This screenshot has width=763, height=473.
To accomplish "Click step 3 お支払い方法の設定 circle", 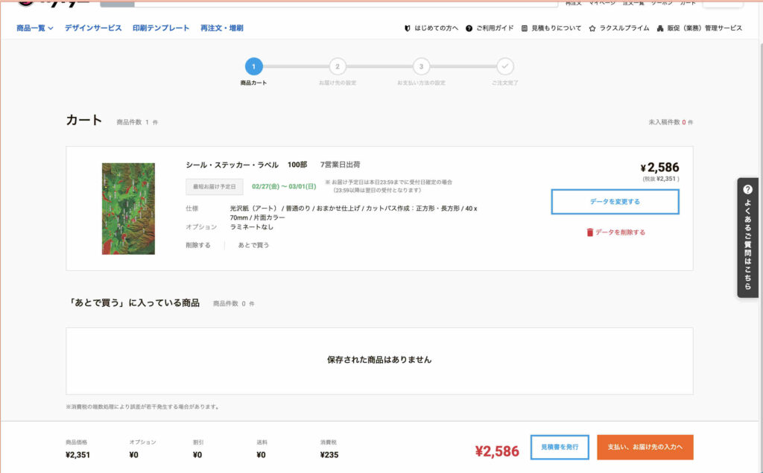I will [421, 67].
